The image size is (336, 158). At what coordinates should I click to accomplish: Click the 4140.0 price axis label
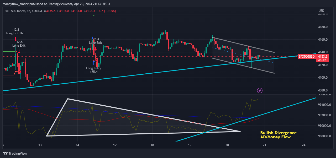[323, 52]
